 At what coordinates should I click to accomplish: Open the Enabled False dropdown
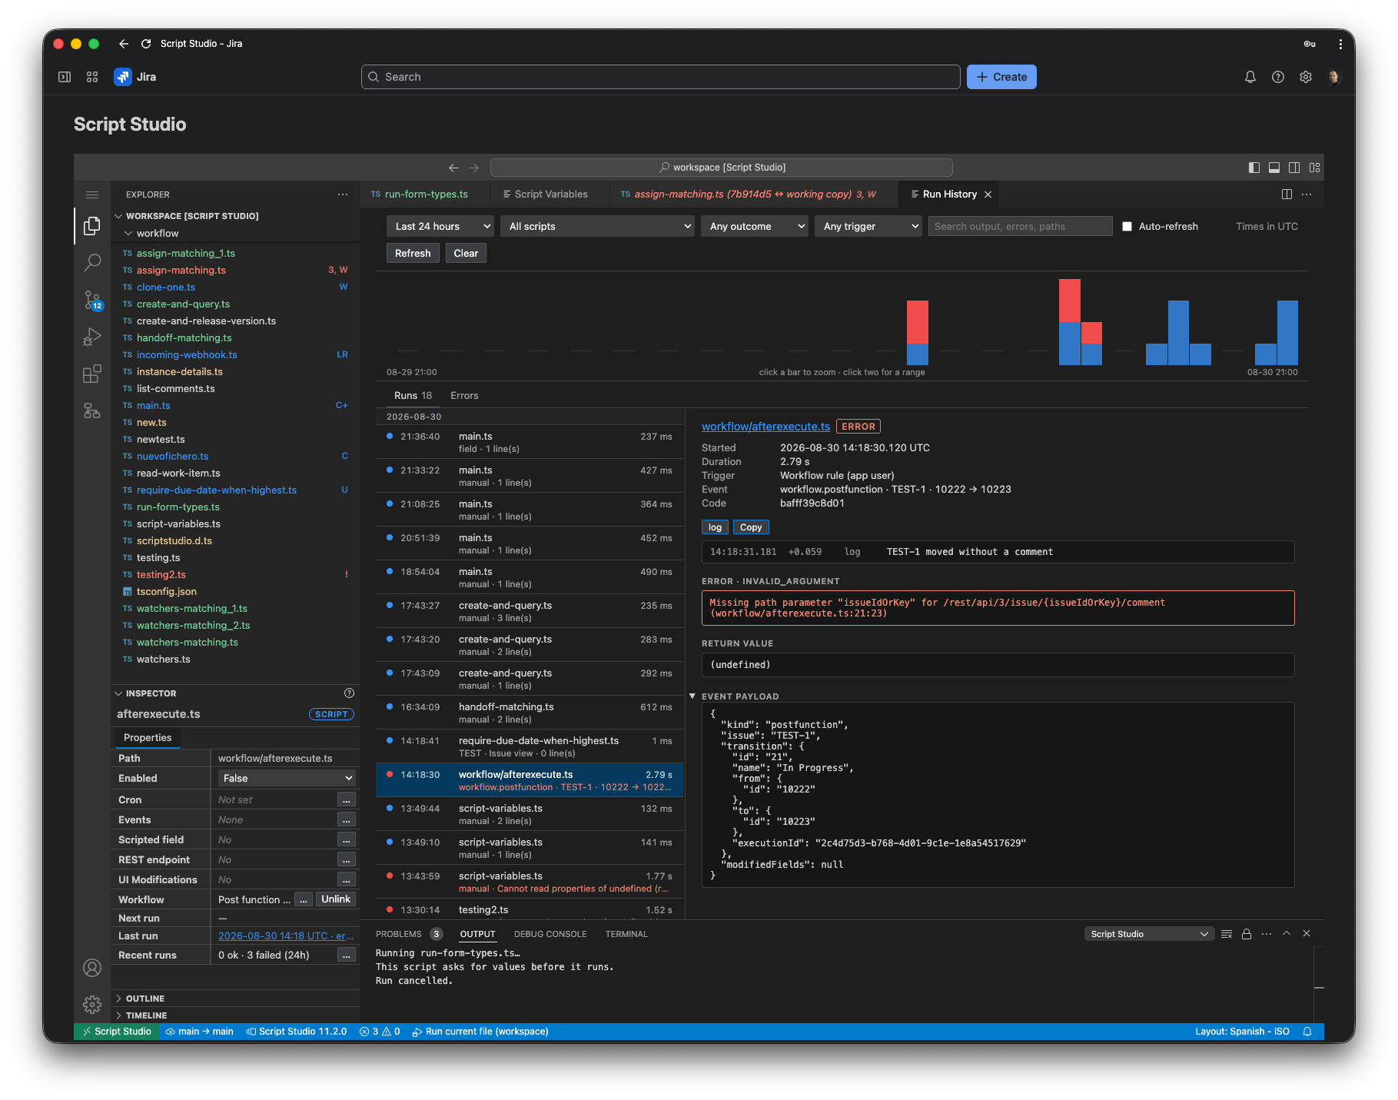287,779
